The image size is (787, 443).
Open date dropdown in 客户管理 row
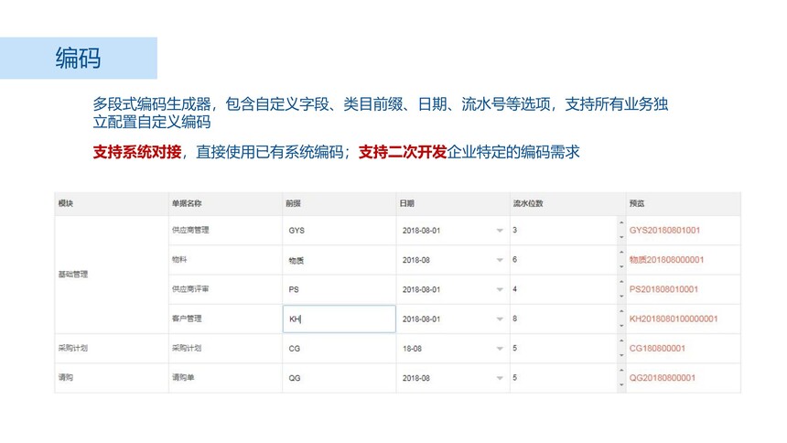500,319
